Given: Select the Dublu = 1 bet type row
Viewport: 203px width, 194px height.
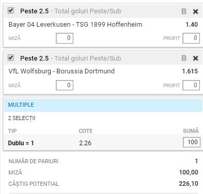Looking at the screenshot, I should click(x=103, y=143).
